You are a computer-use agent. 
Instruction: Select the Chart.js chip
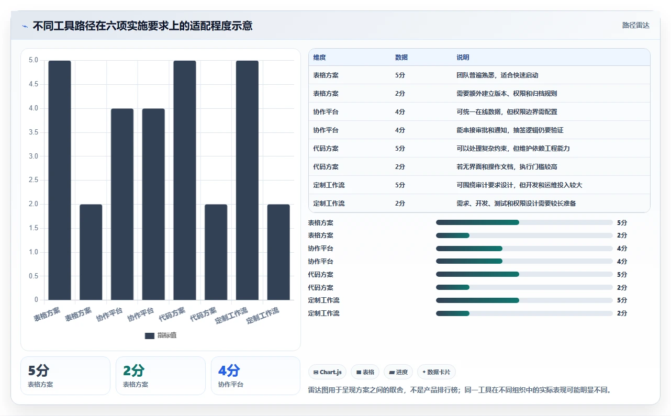pos(328,372)
